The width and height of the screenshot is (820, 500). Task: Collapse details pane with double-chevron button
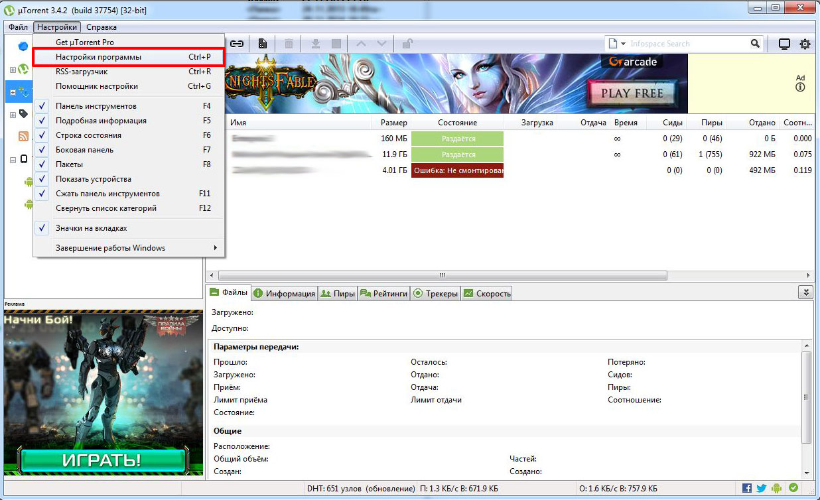[x=806, y=292]
